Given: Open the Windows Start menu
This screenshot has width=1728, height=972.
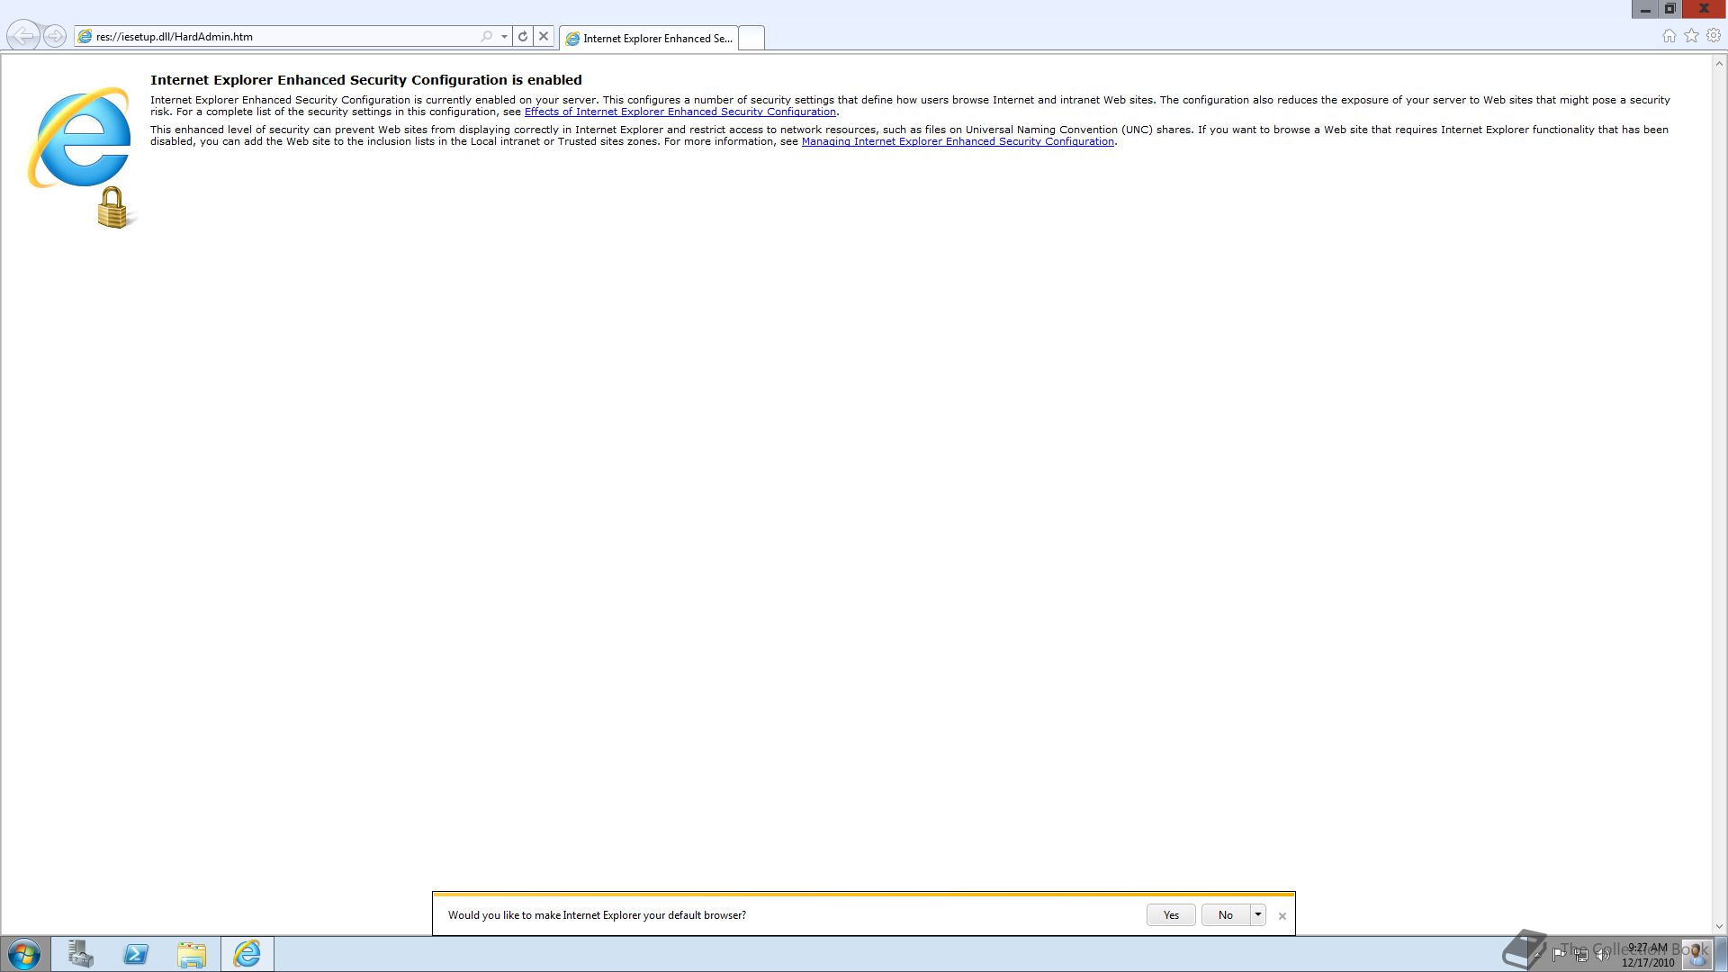Looking at the screenshot, I should pos(24,954).
